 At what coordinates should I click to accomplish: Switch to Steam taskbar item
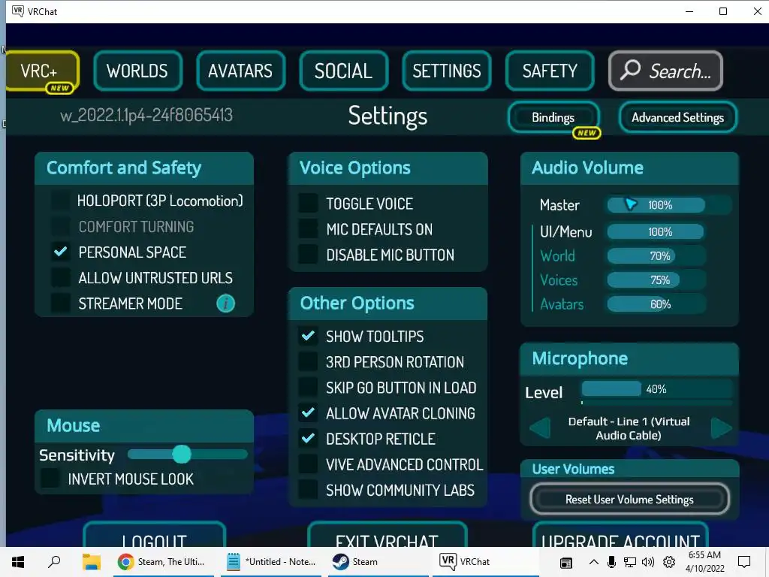coord(378,562)
